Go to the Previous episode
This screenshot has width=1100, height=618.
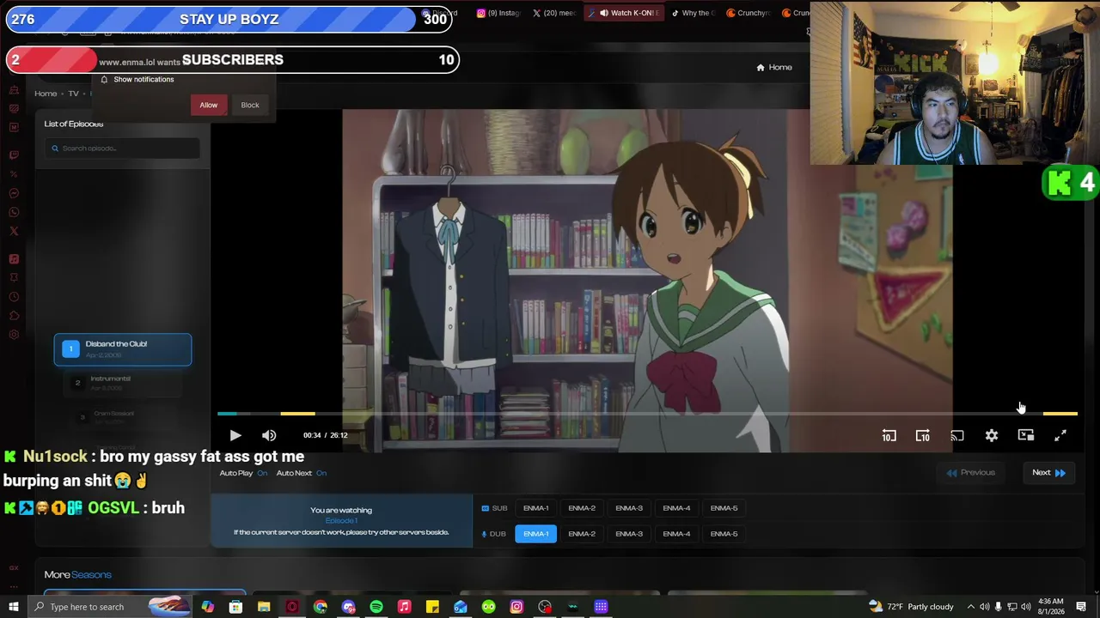[971, 473]
